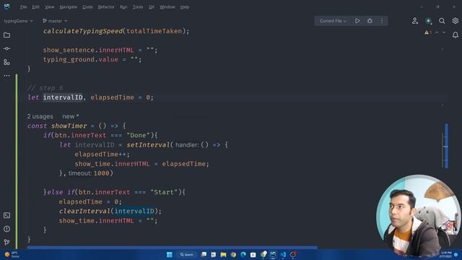This screenshot has width=462, height=260.
Task: Click the "Done" string literal
Action: (x=138, y=135)
